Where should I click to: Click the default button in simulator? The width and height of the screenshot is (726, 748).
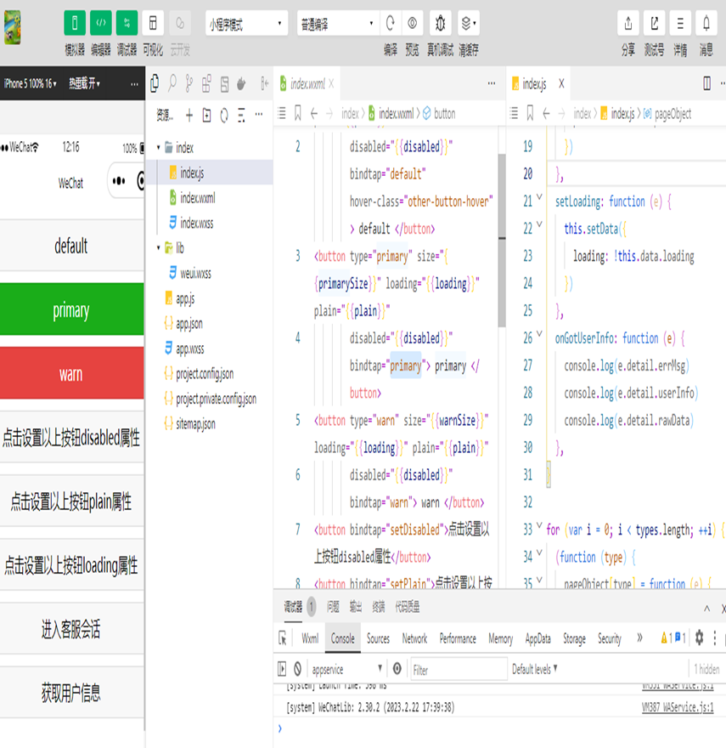pyautogui.click(x=71, y=246)
